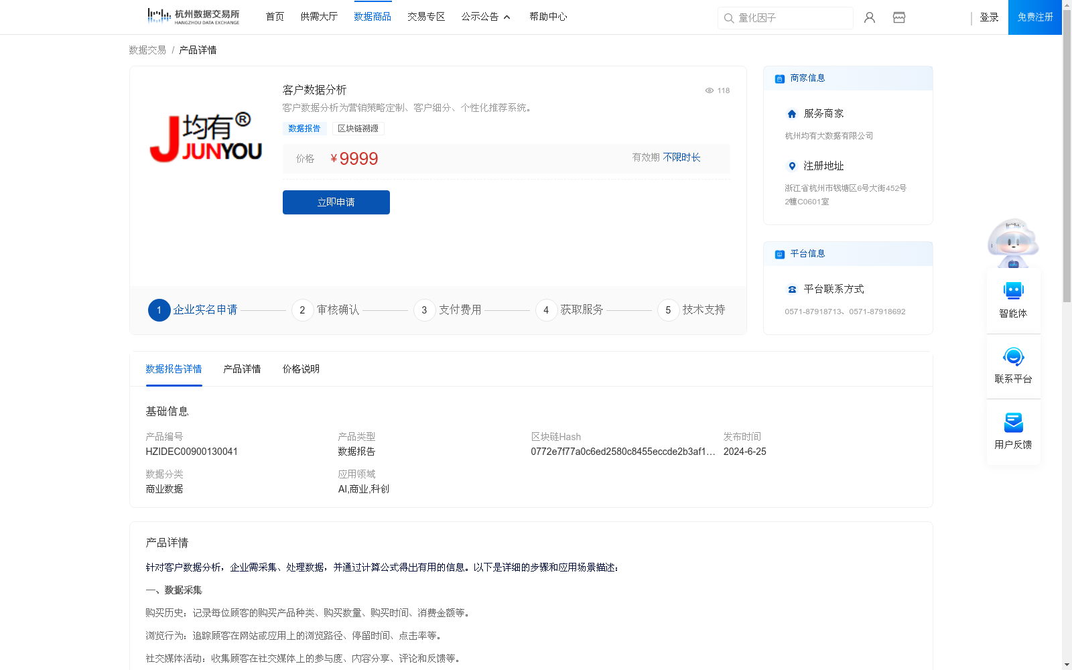Click the view count eye icon
This screenshot has width=1072, height=670.
[710, 90]
